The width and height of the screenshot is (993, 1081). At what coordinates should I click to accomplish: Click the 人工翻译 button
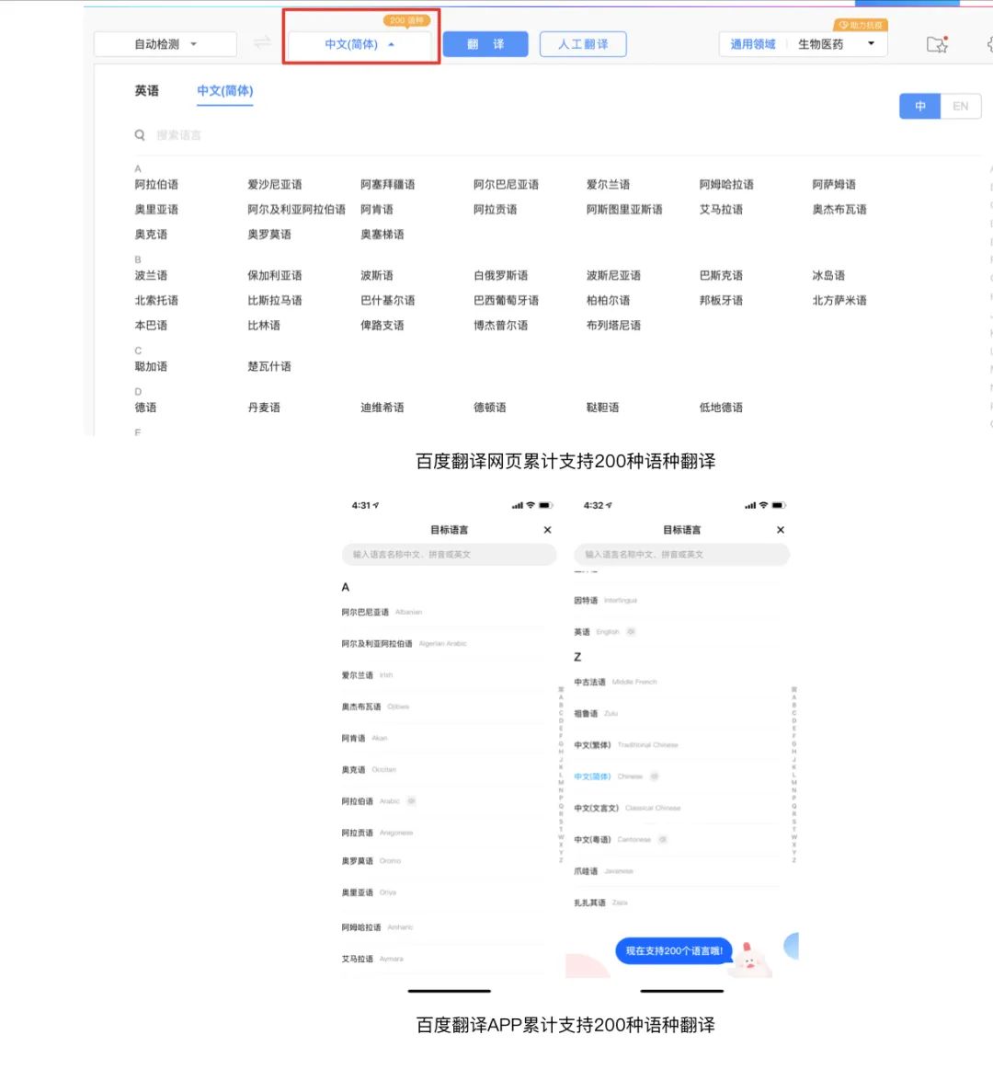(583, 44)
